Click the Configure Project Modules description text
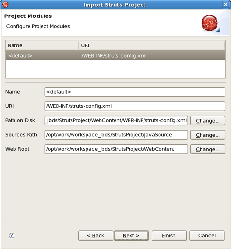Viewport: 231px width, 249px height. click(x=38, y=26)
